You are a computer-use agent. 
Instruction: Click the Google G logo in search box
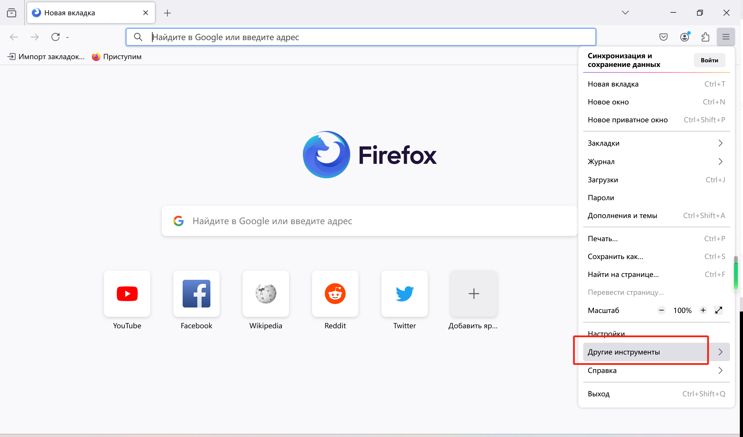(x=178, y=221)
